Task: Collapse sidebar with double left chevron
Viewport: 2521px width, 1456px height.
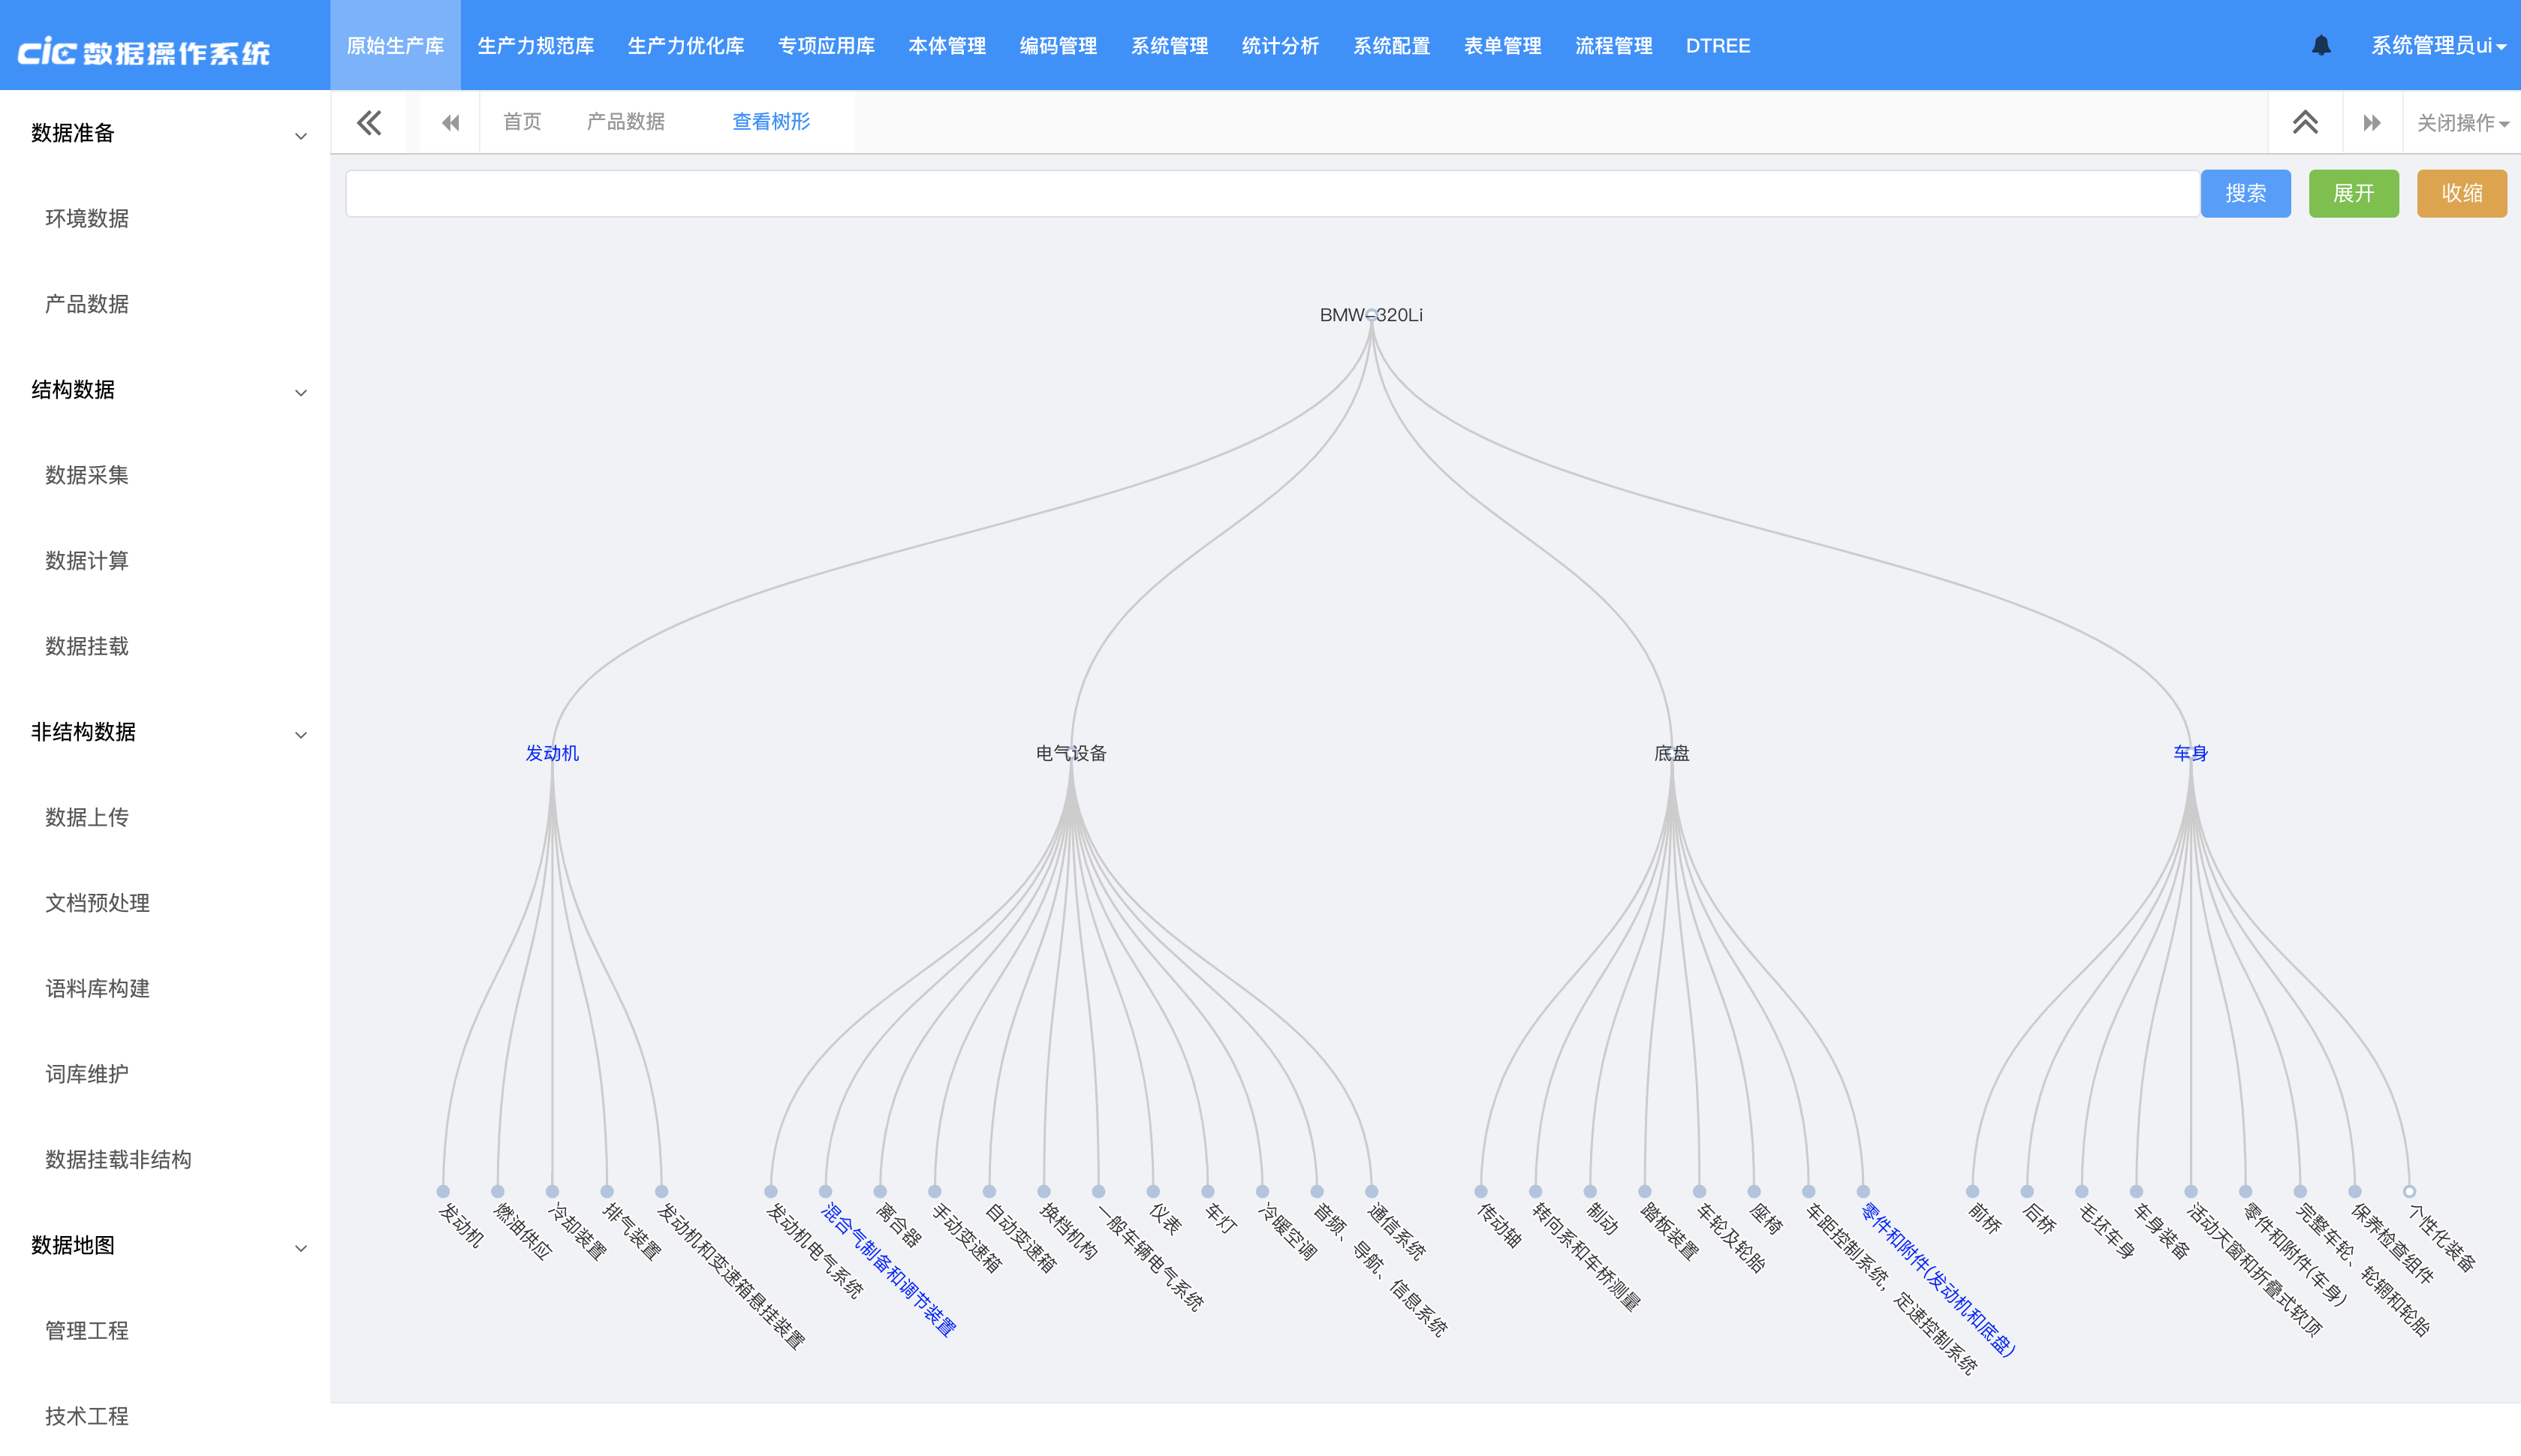Action: tap(369, 122)
